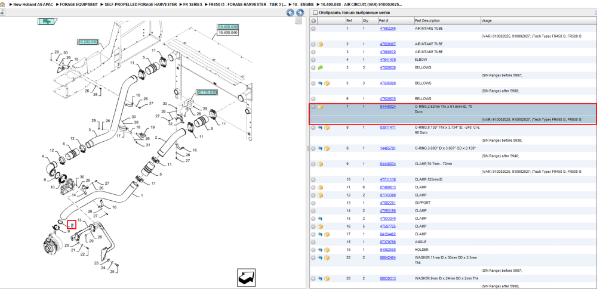Click blue arrow icon for CLAMP 47833240
This screenshot has width=597, height=289.
click(320, 219)
